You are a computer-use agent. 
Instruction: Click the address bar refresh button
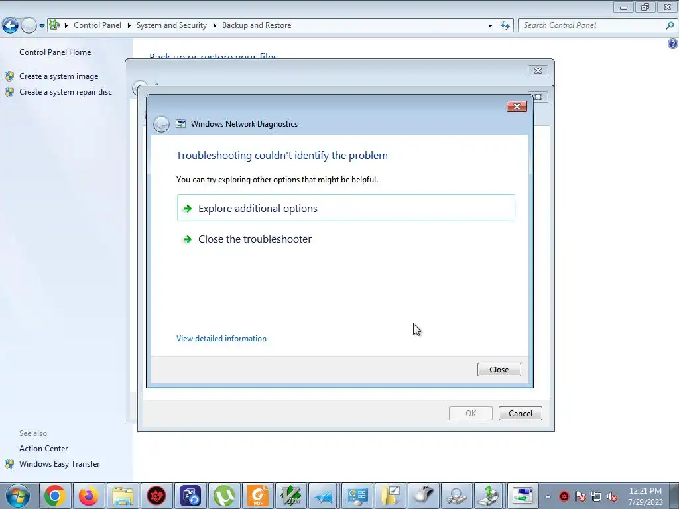pos(505,26)
